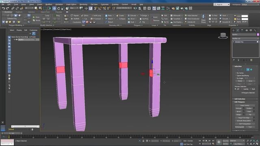Click the Illum swatch in Properties
This screenshot has width=260, height=146.
tap(245, 19)
